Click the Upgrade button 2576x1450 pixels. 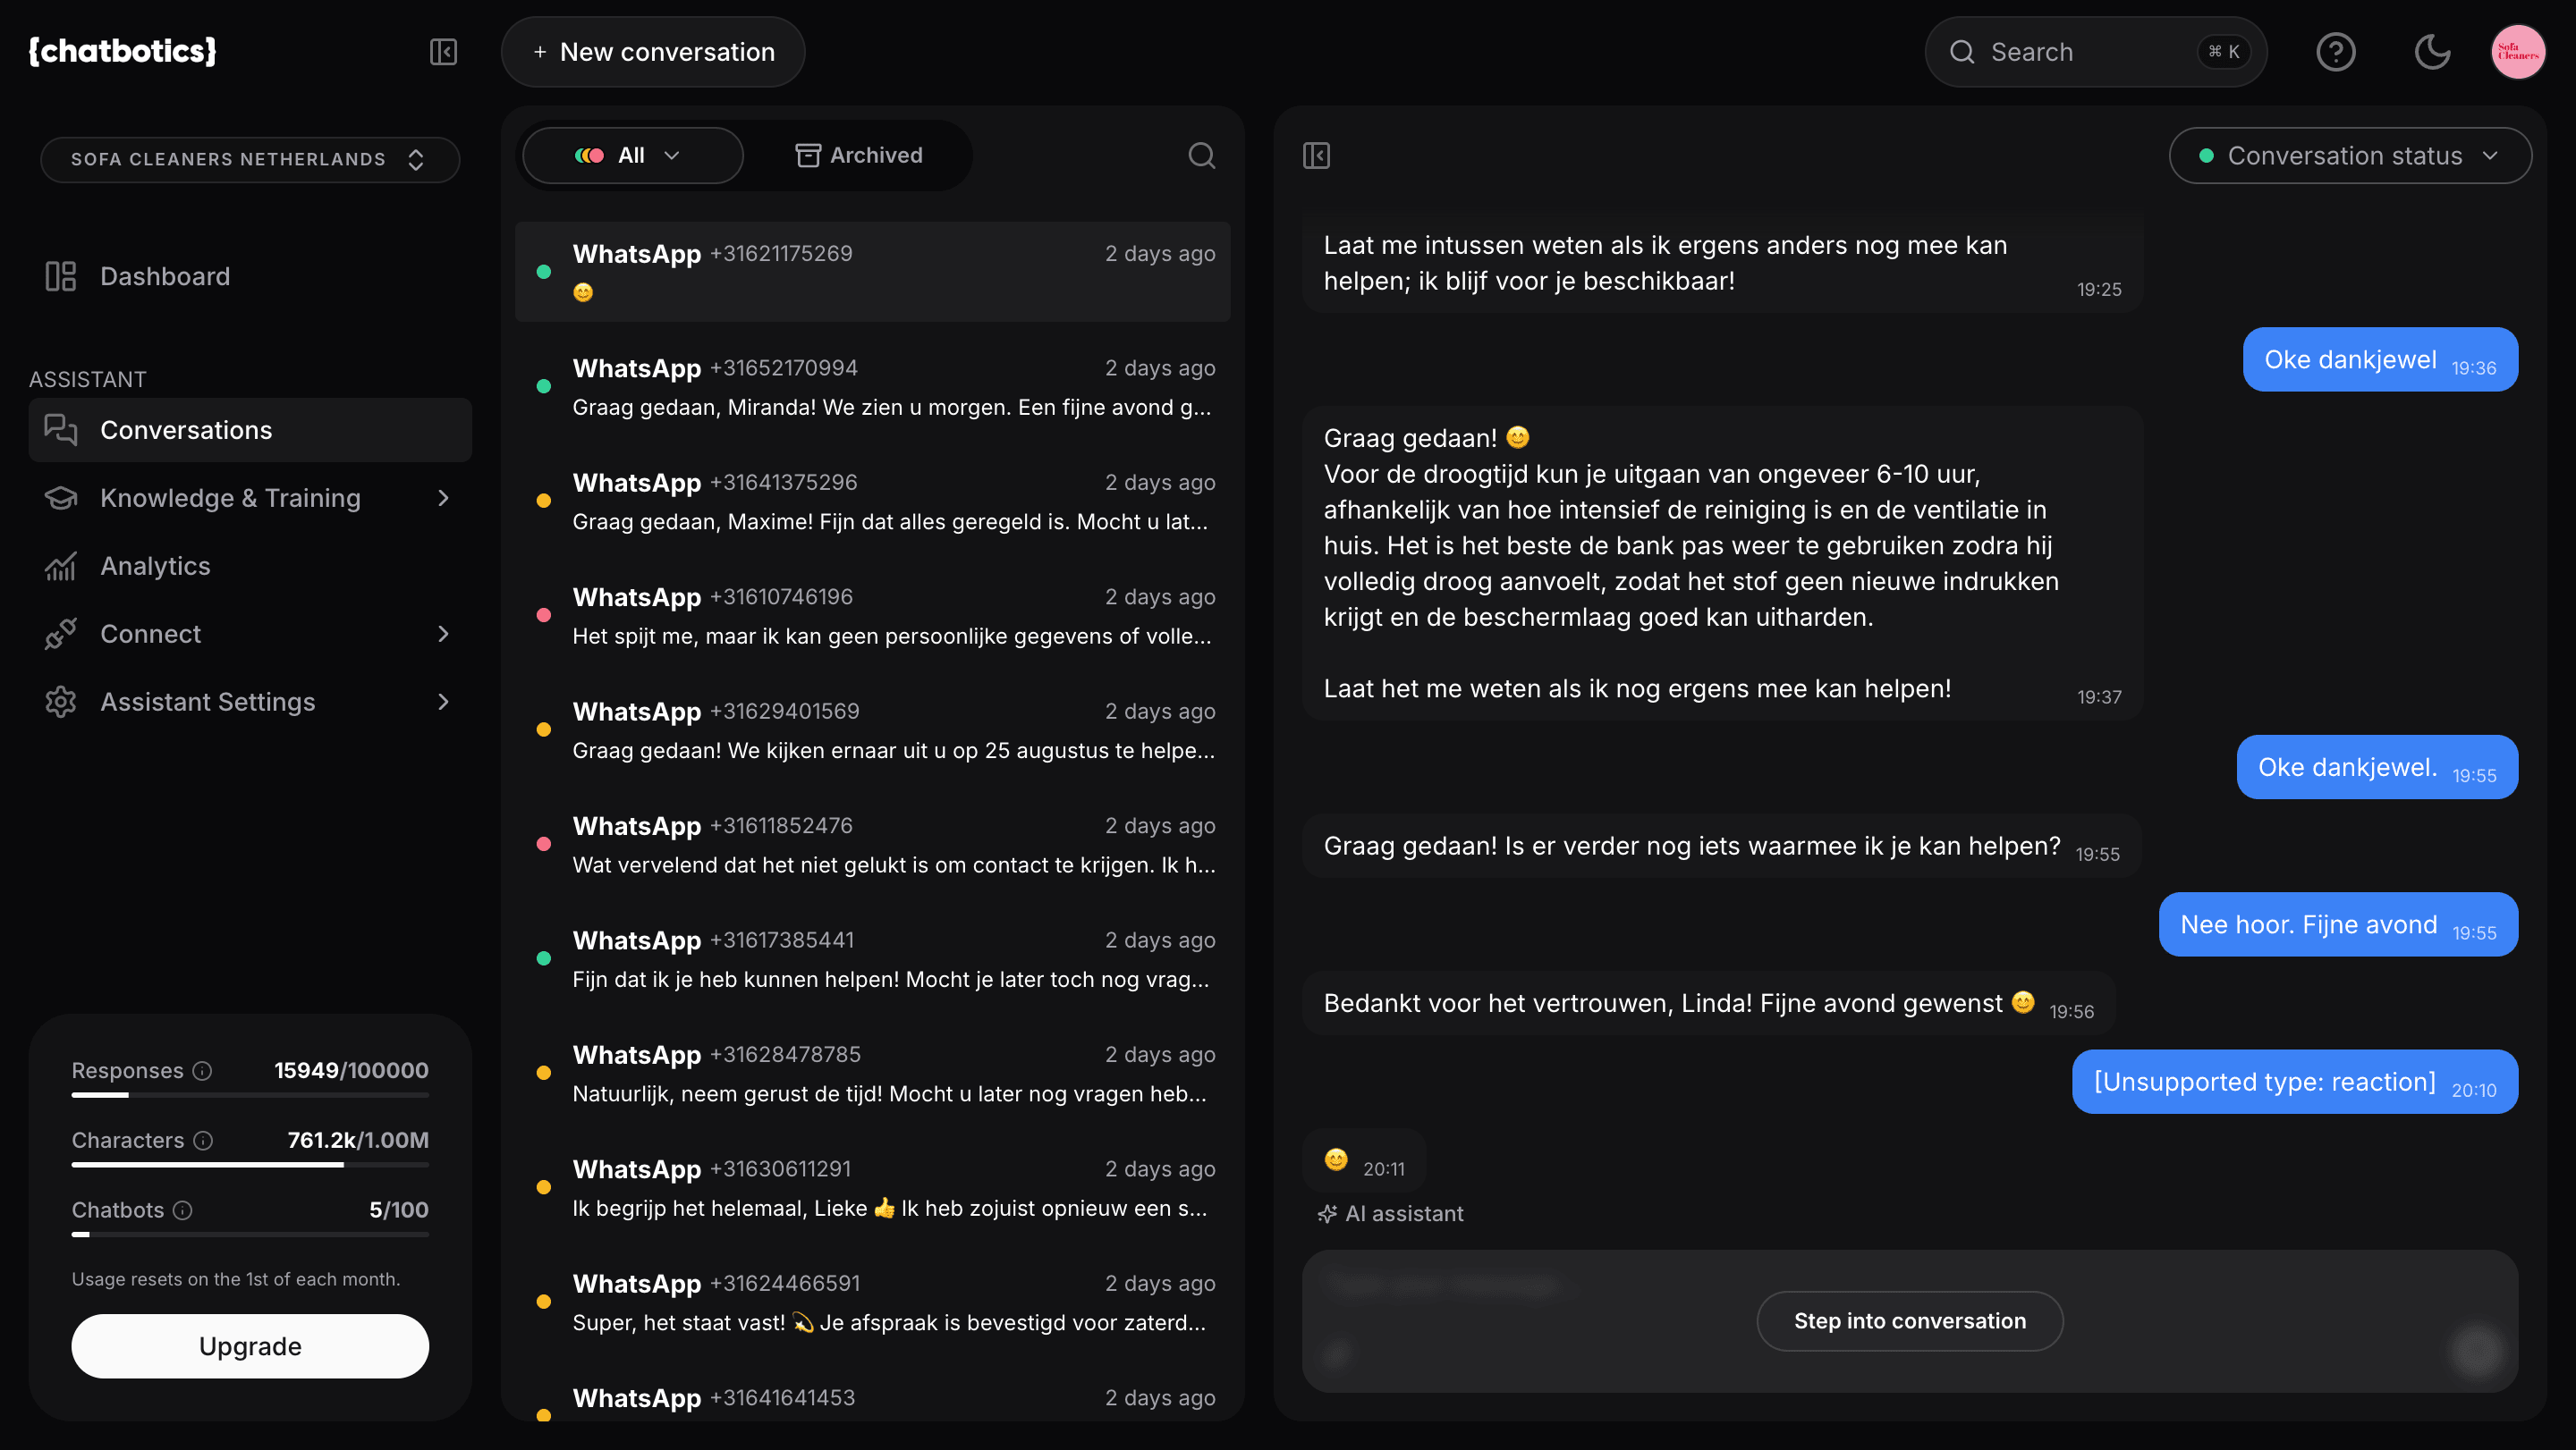[250, 1347]
